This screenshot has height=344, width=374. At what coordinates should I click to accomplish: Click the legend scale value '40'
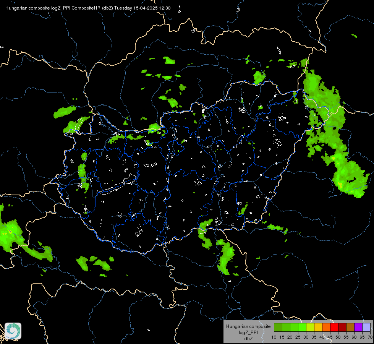322,338
